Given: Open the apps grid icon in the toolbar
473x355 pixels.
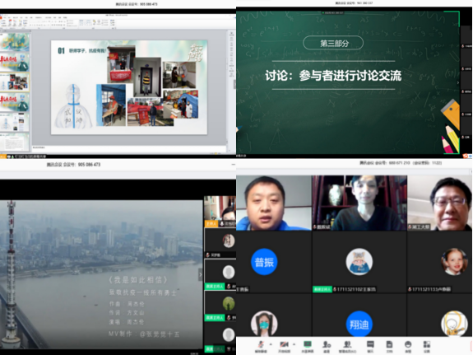Looking at the screenshot, I should tap(427, 345).
